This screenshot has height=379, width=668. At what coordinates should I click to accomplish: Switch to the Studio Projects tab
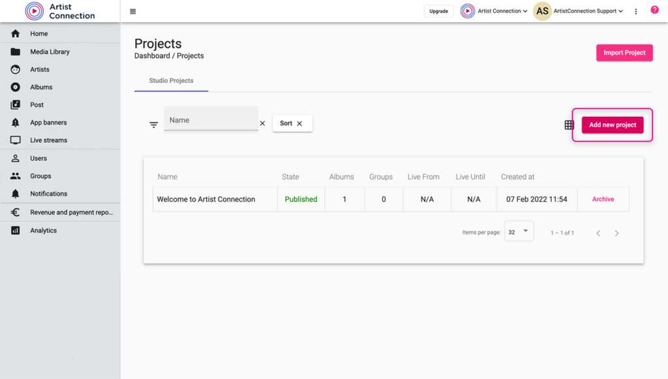[171, 80]
